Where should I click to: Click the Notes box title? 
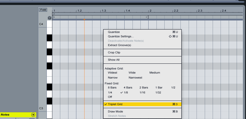5,115
